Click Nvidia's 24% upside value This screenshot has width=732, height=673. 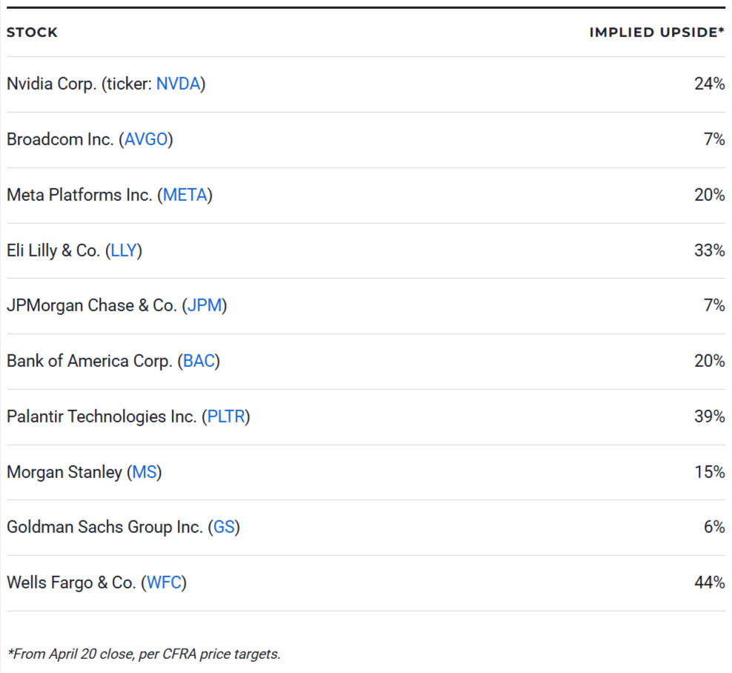click(x=709, y=84)
